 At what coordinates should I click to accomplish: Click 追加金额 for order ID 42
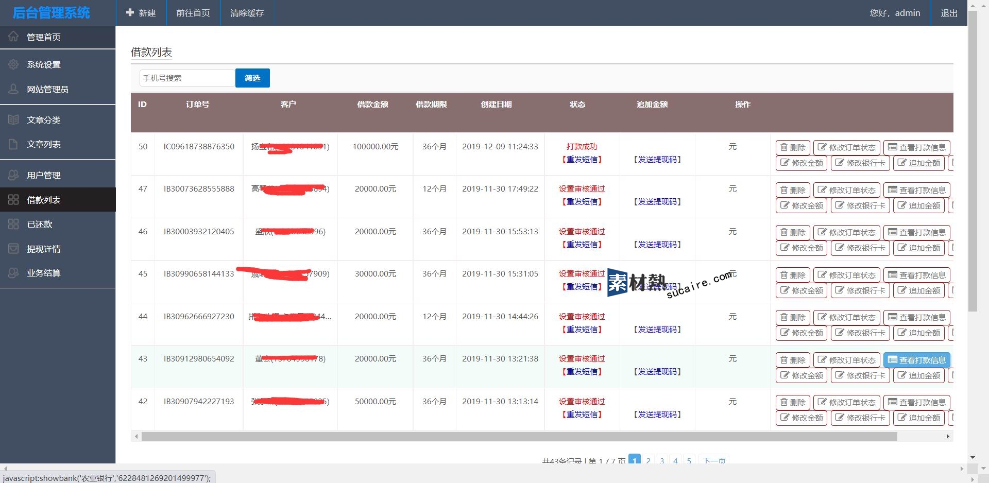[x=919, y=418]
